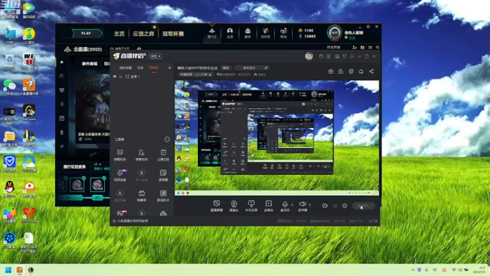The image size is (490, 276).
Task: Click the notification bell in stream app
Action: click(361, 71)
